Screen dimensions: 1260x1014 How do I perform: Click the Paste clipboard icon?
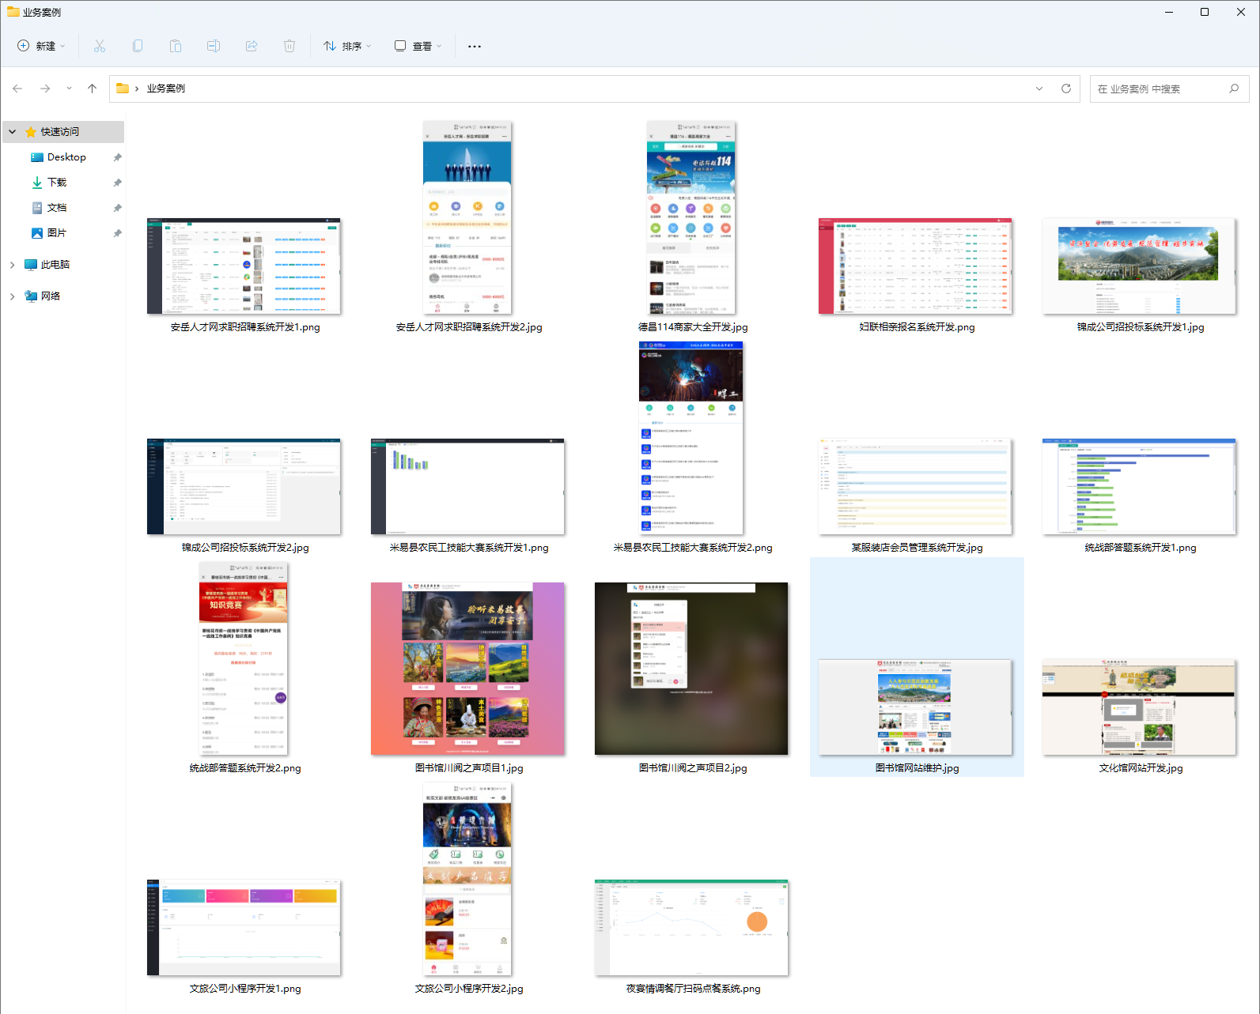(176, 46)
